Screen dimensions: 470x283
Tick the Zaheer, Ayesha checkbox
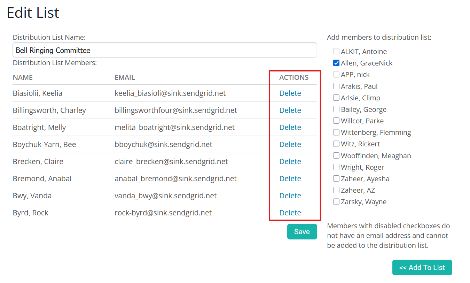336,179
